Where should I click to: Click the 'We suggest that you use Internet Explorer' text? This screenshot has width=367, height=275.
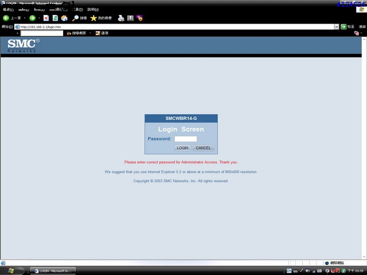coord(181,172)
